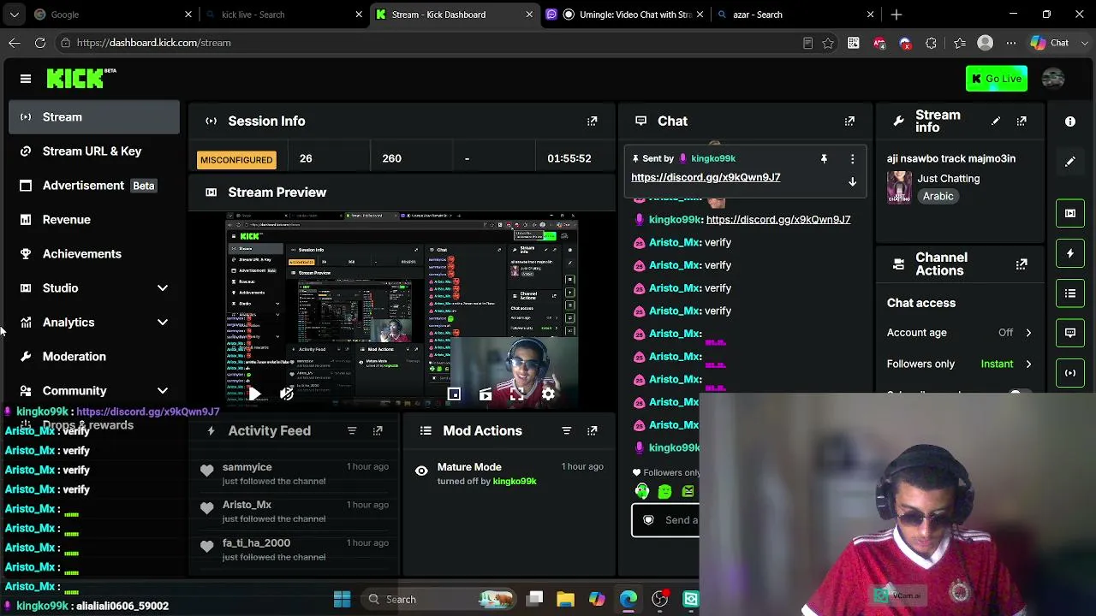Open OBS Studio from the taskbar
1096x616 pixels.
[660, 599]
